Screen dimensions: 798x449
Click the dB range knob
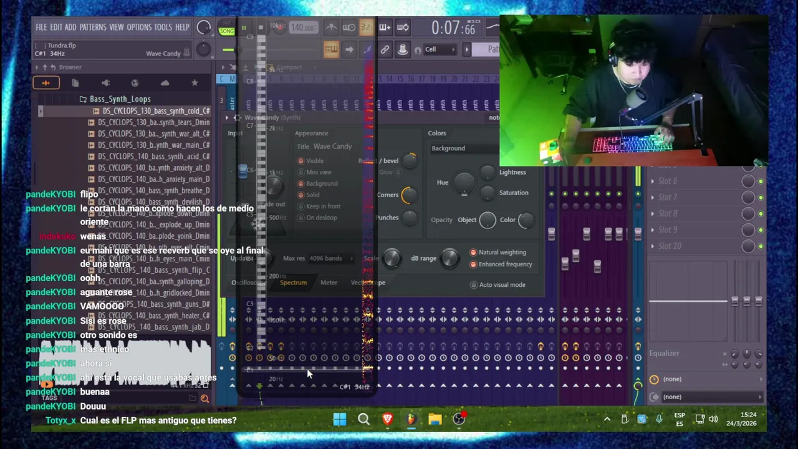coord(449,259)
